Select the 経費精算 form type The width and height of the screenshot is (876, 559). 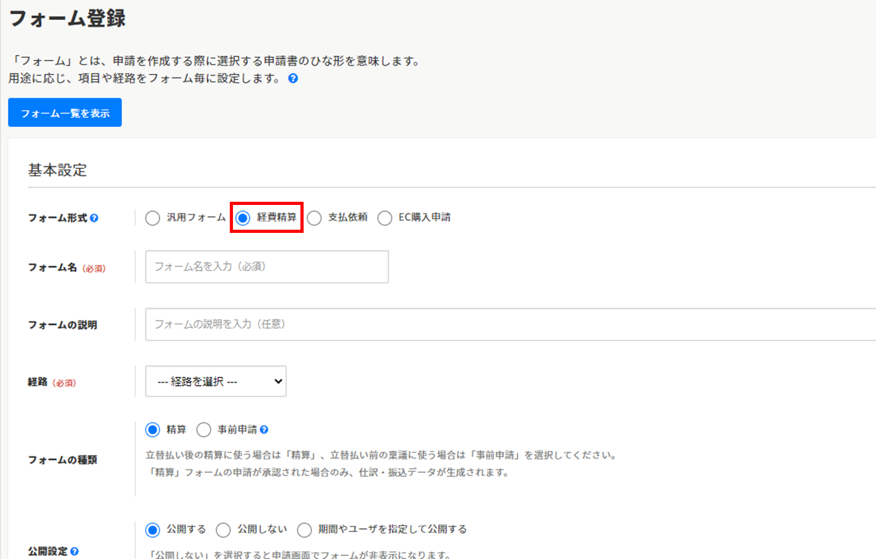[x=243, y=218]
